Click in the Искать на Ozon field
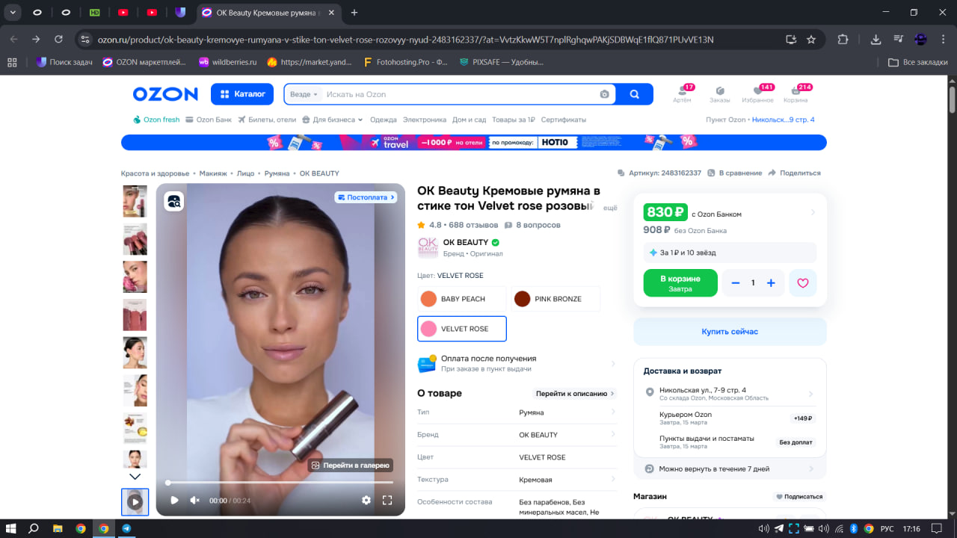957x538 pixels. coord(460,94)
